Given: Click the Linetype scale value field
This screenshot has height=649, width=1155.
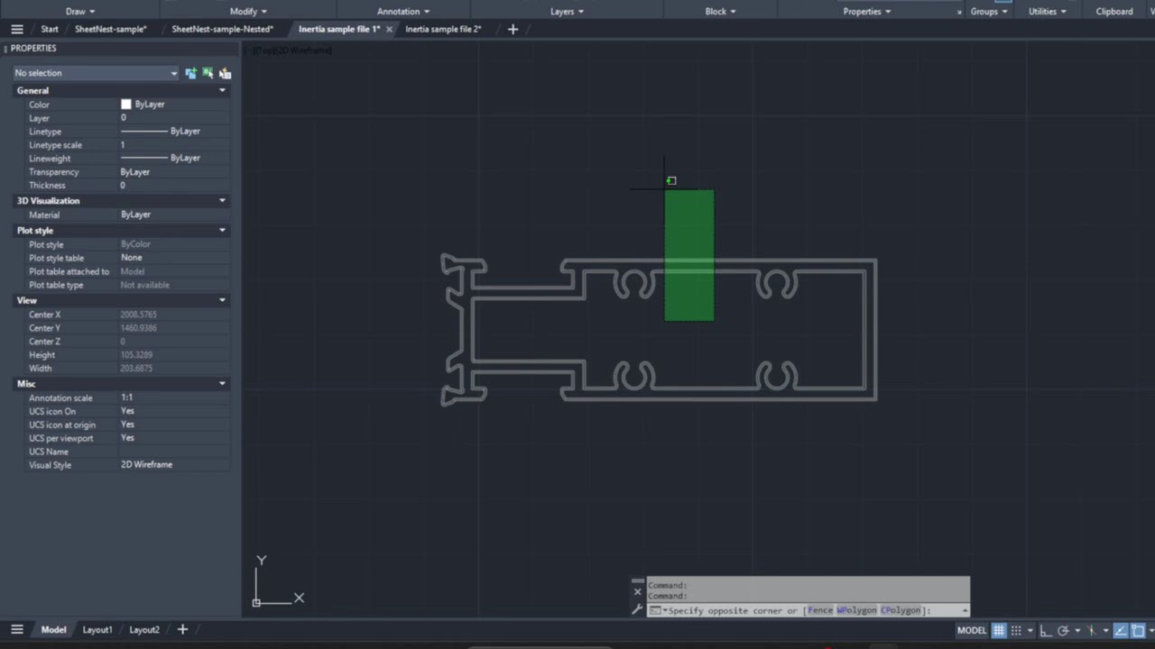Looking at the screenshot, I should click(x=173, y=145).
